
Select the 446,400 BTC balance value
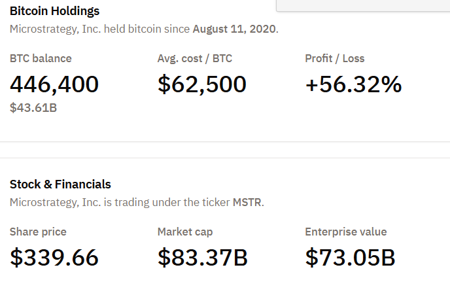click(x=54, y=84)
